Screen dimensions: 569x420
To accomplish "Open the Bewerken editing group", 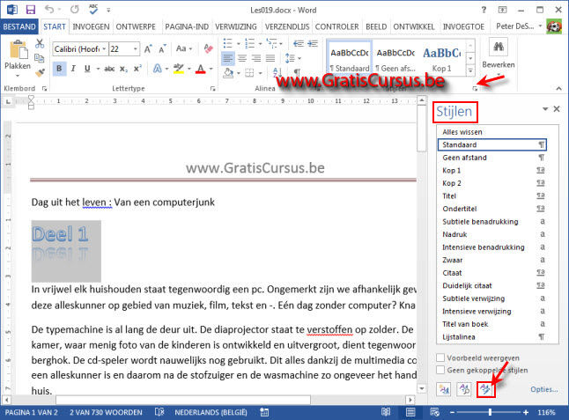I will (x=499, y=55).
